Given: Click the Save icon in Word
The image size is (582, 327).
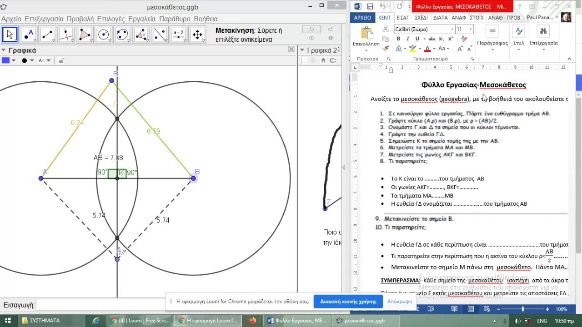Looking at the screenshot, I should [x=370, y=6].
